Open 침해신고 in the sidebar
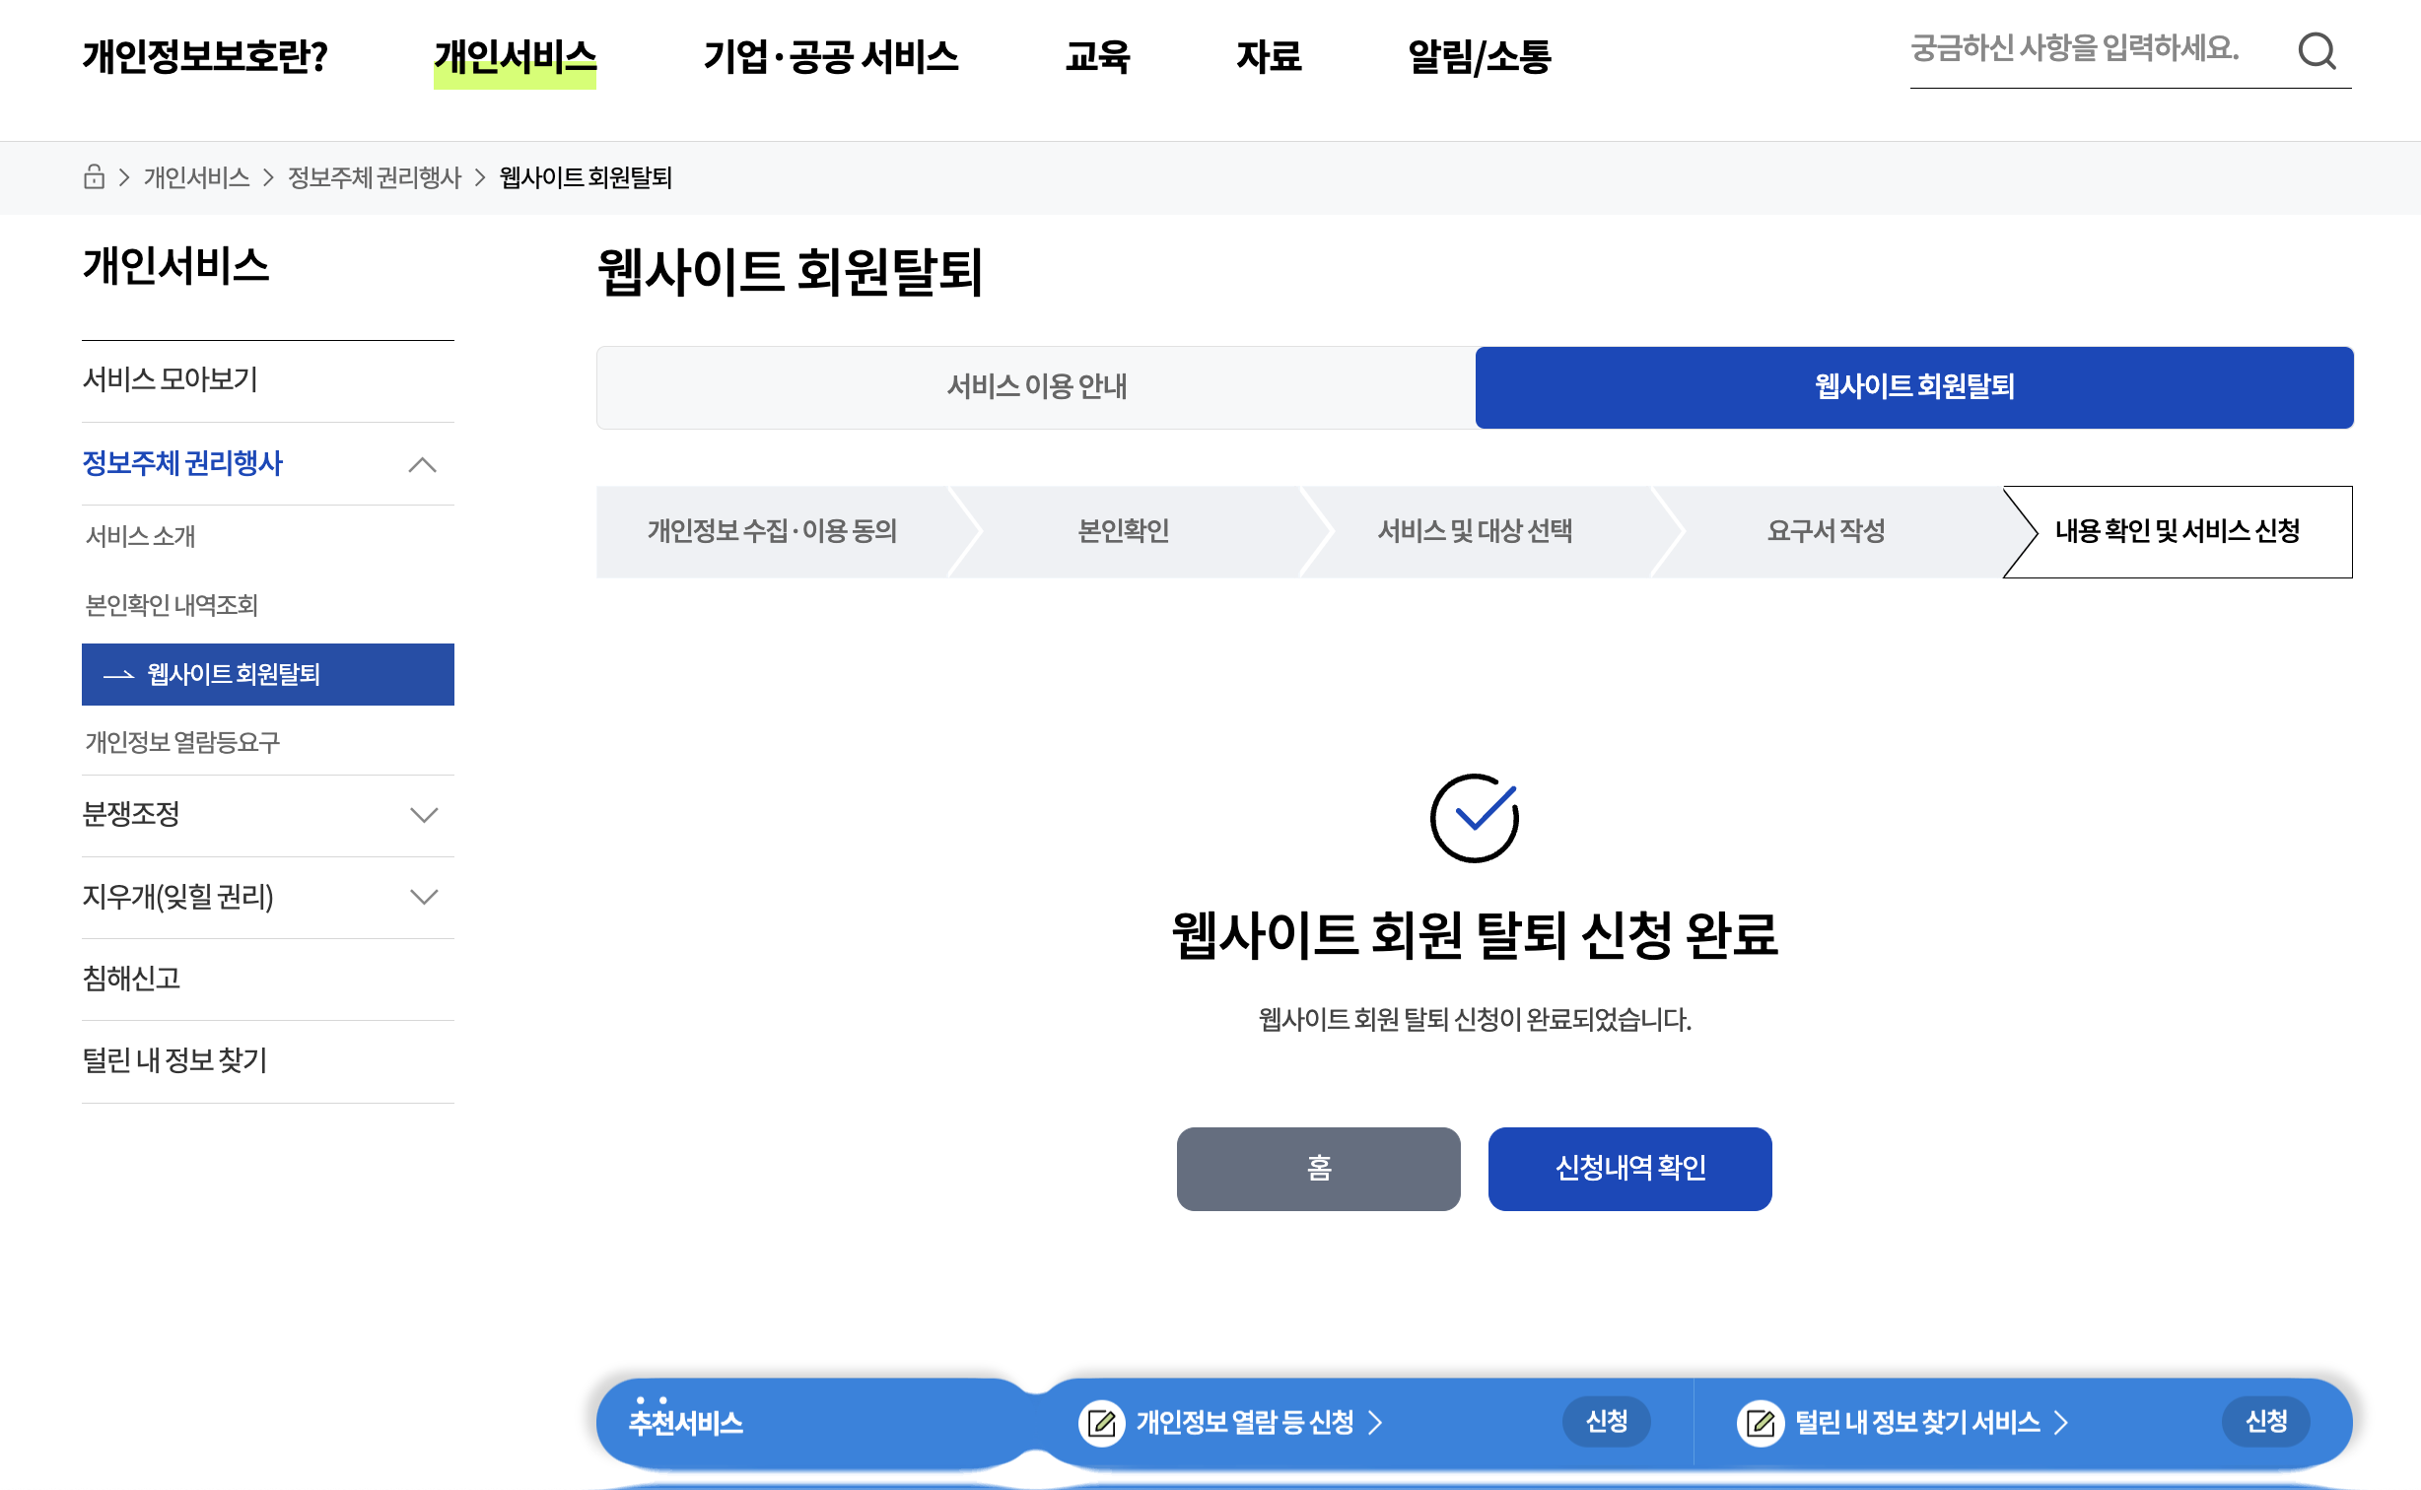The image size is (2421, 1490). (131, 979)
